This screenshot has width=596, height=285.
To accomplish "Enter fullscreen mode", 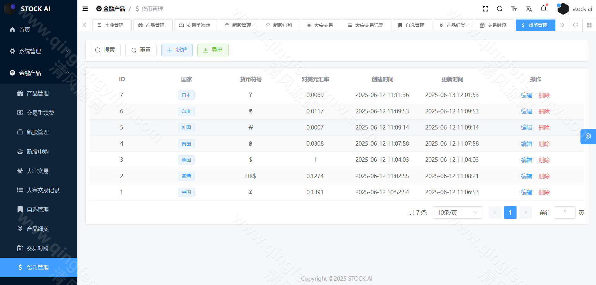I will point(485,9).
